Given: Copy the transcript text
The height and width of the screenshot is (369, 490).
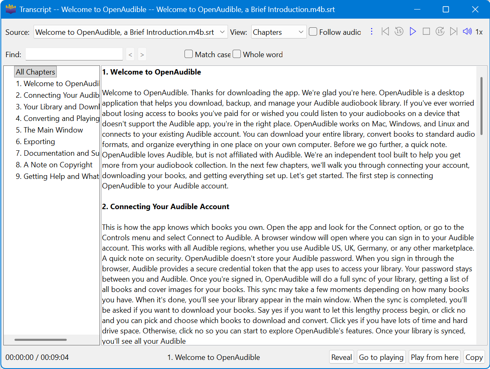Looking at the screenshot, I should (474, 357).
